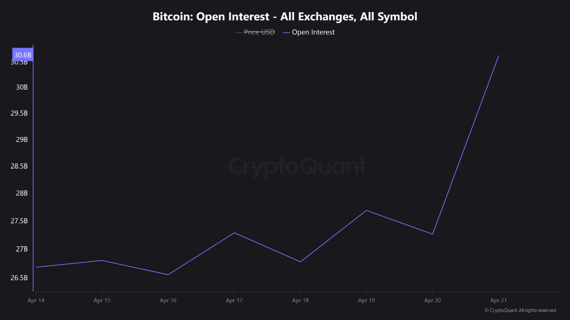Click the Apr 17 peak on the line
The height and width of the screenshot is (320, 570).
234,232
